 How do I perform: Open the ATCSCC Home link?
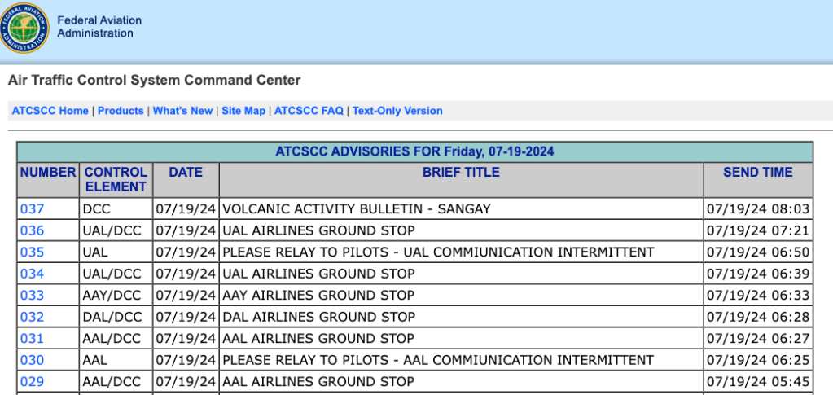coord(50,111)
